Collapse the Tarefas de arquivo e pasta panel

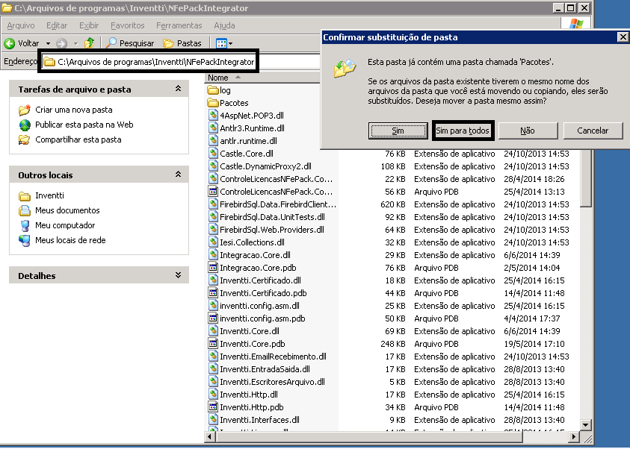click(x=178, y=89)
